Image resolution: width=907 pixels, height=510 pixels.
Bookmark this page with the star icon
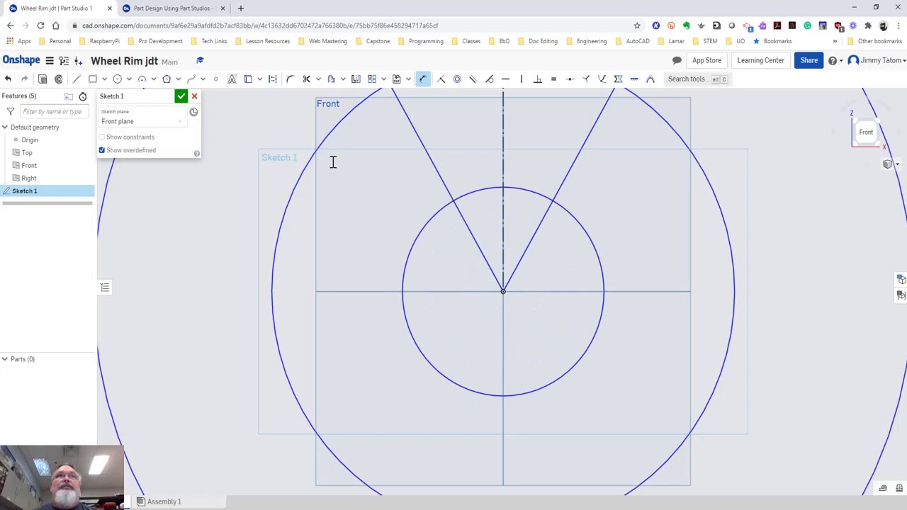[x=637, y=25]
